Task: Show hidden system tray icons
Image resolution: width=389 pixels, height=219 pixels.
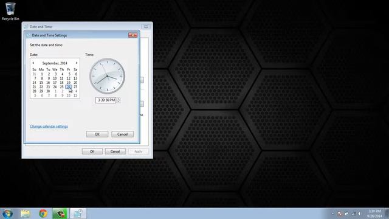Action: coord(332,214)
